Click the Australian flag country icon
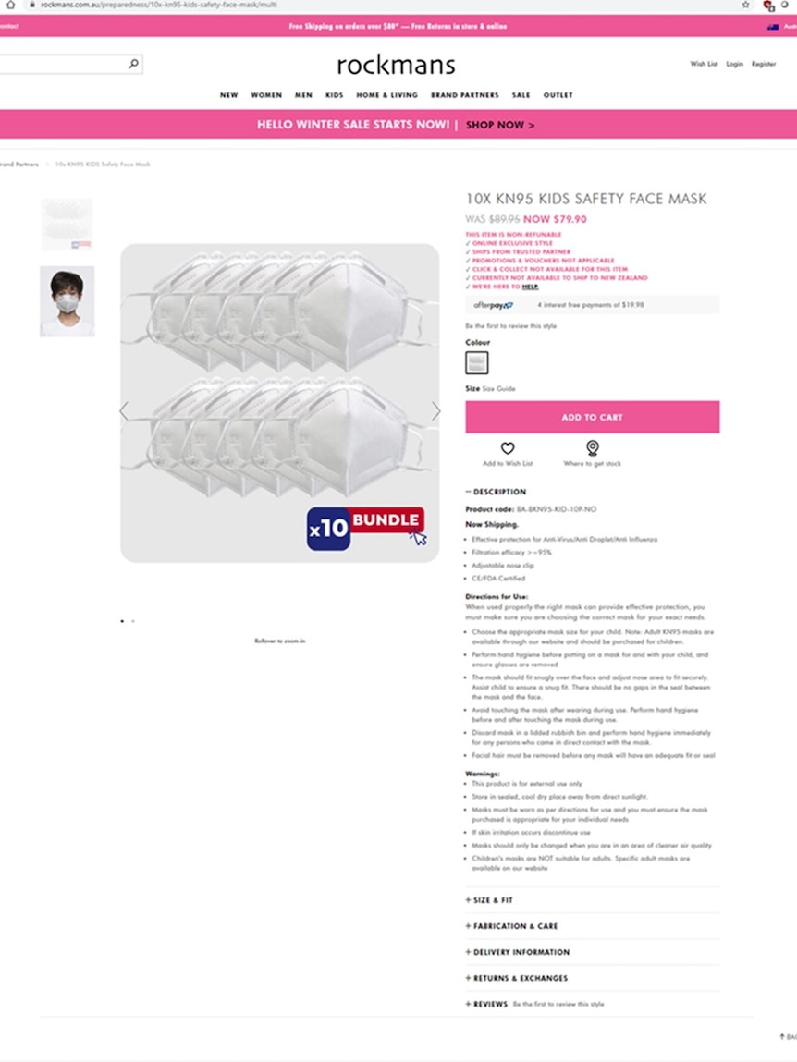This screenshot has width=797, height=1062. click(x=773, y=27)
